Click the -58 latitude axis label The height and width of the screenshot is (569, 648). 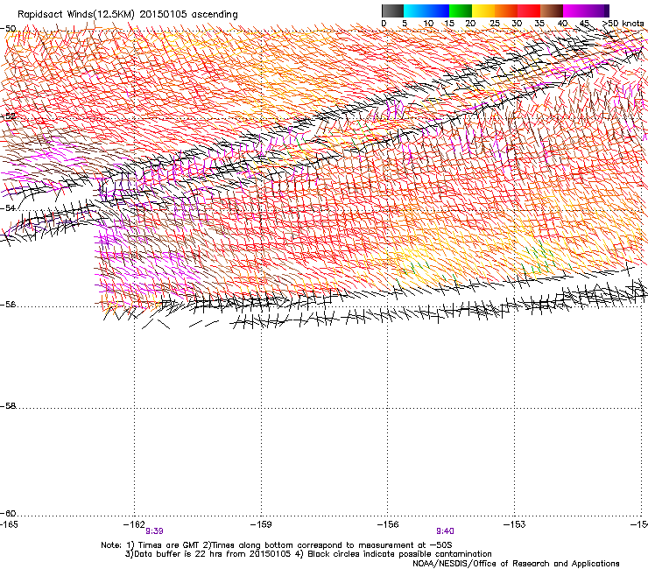click(8, 406)
